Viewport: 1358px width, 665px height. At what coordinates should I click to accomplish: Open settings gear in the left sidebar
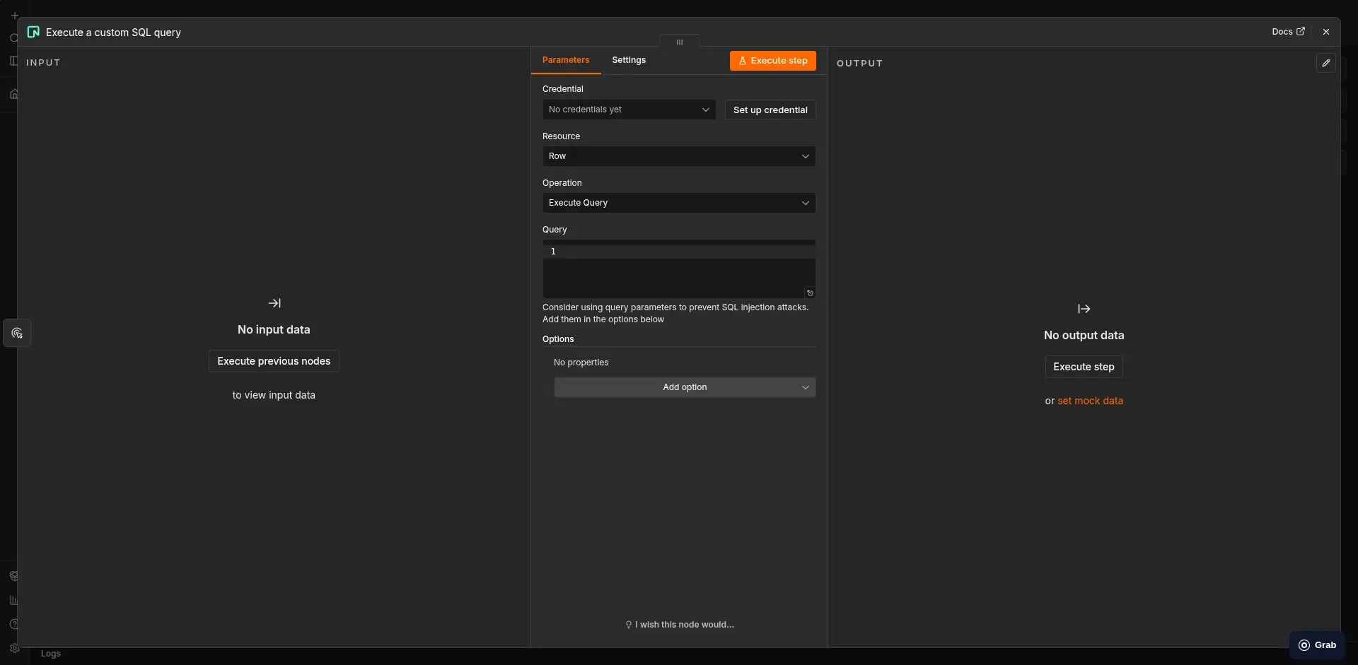tap(14, 648)
